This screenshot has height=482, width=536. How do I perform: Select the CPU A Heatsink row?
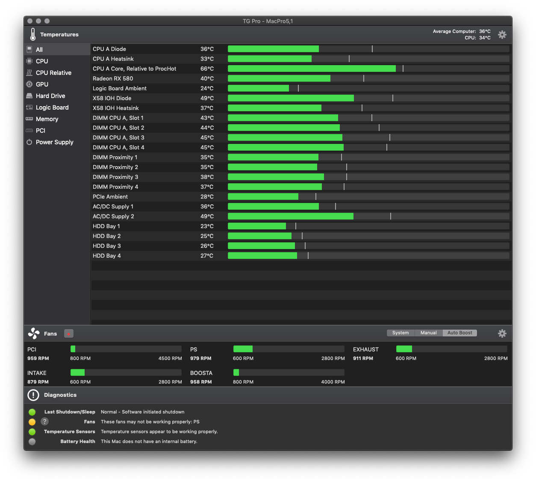(301, 59)
